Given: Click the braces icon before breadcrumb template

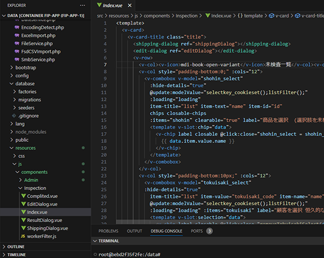Looking at the screenshot, I should tap(240, 16).
